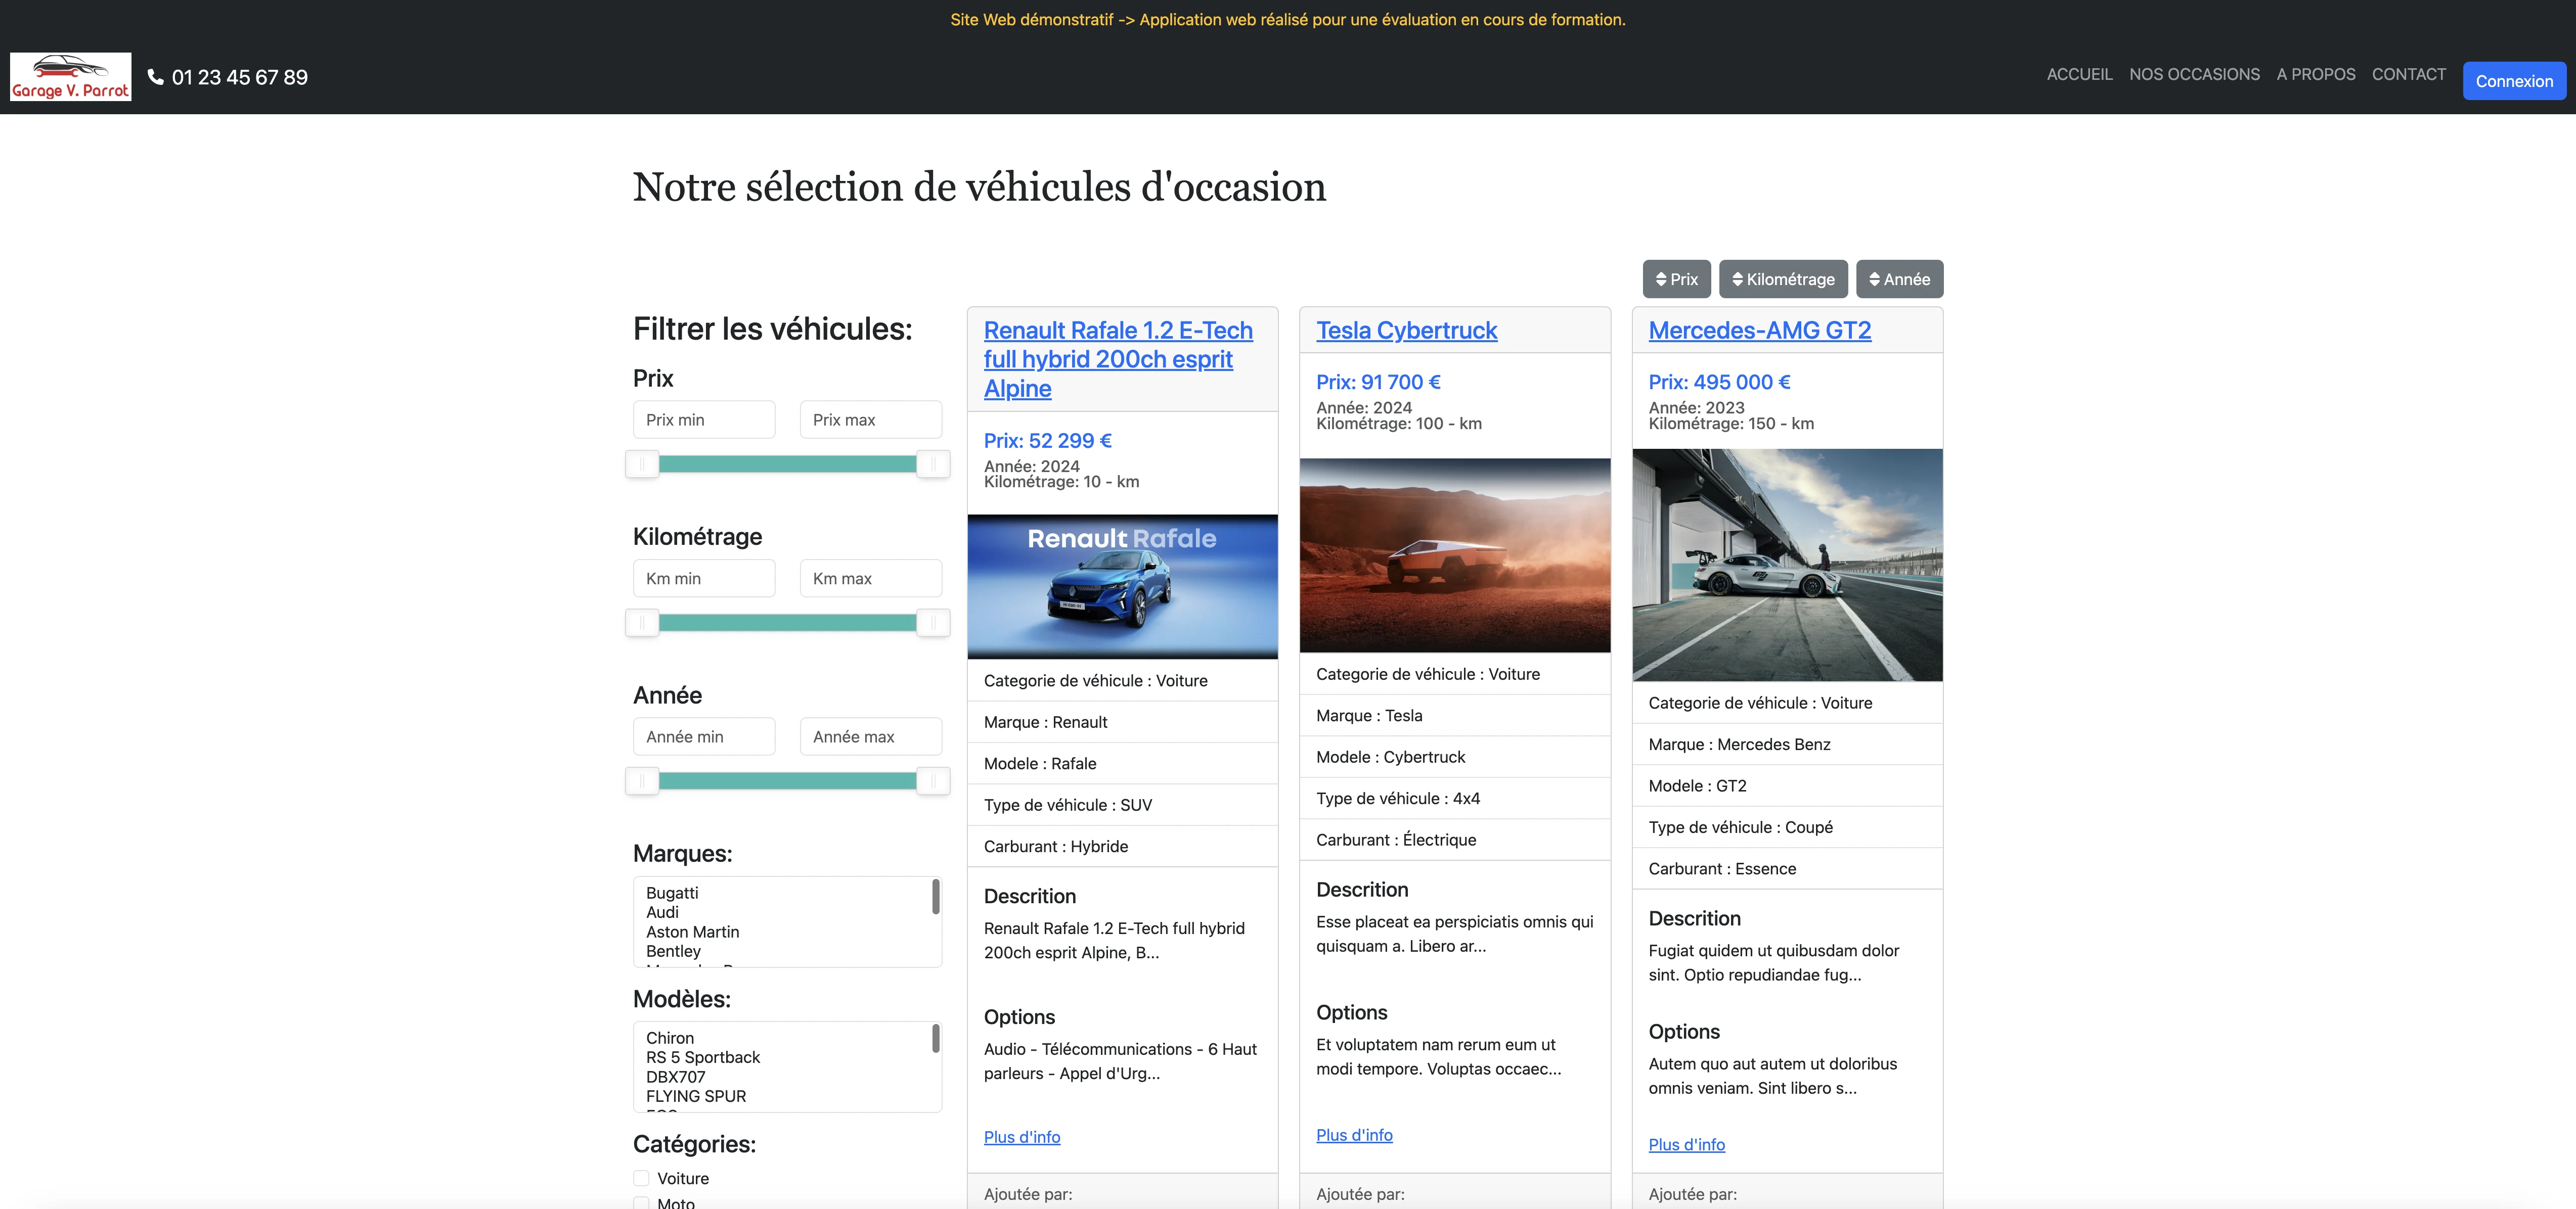Select Bugatti in Marques list
The width and height of the screenshot is (2576, 1209).
[x=672, y=892]
